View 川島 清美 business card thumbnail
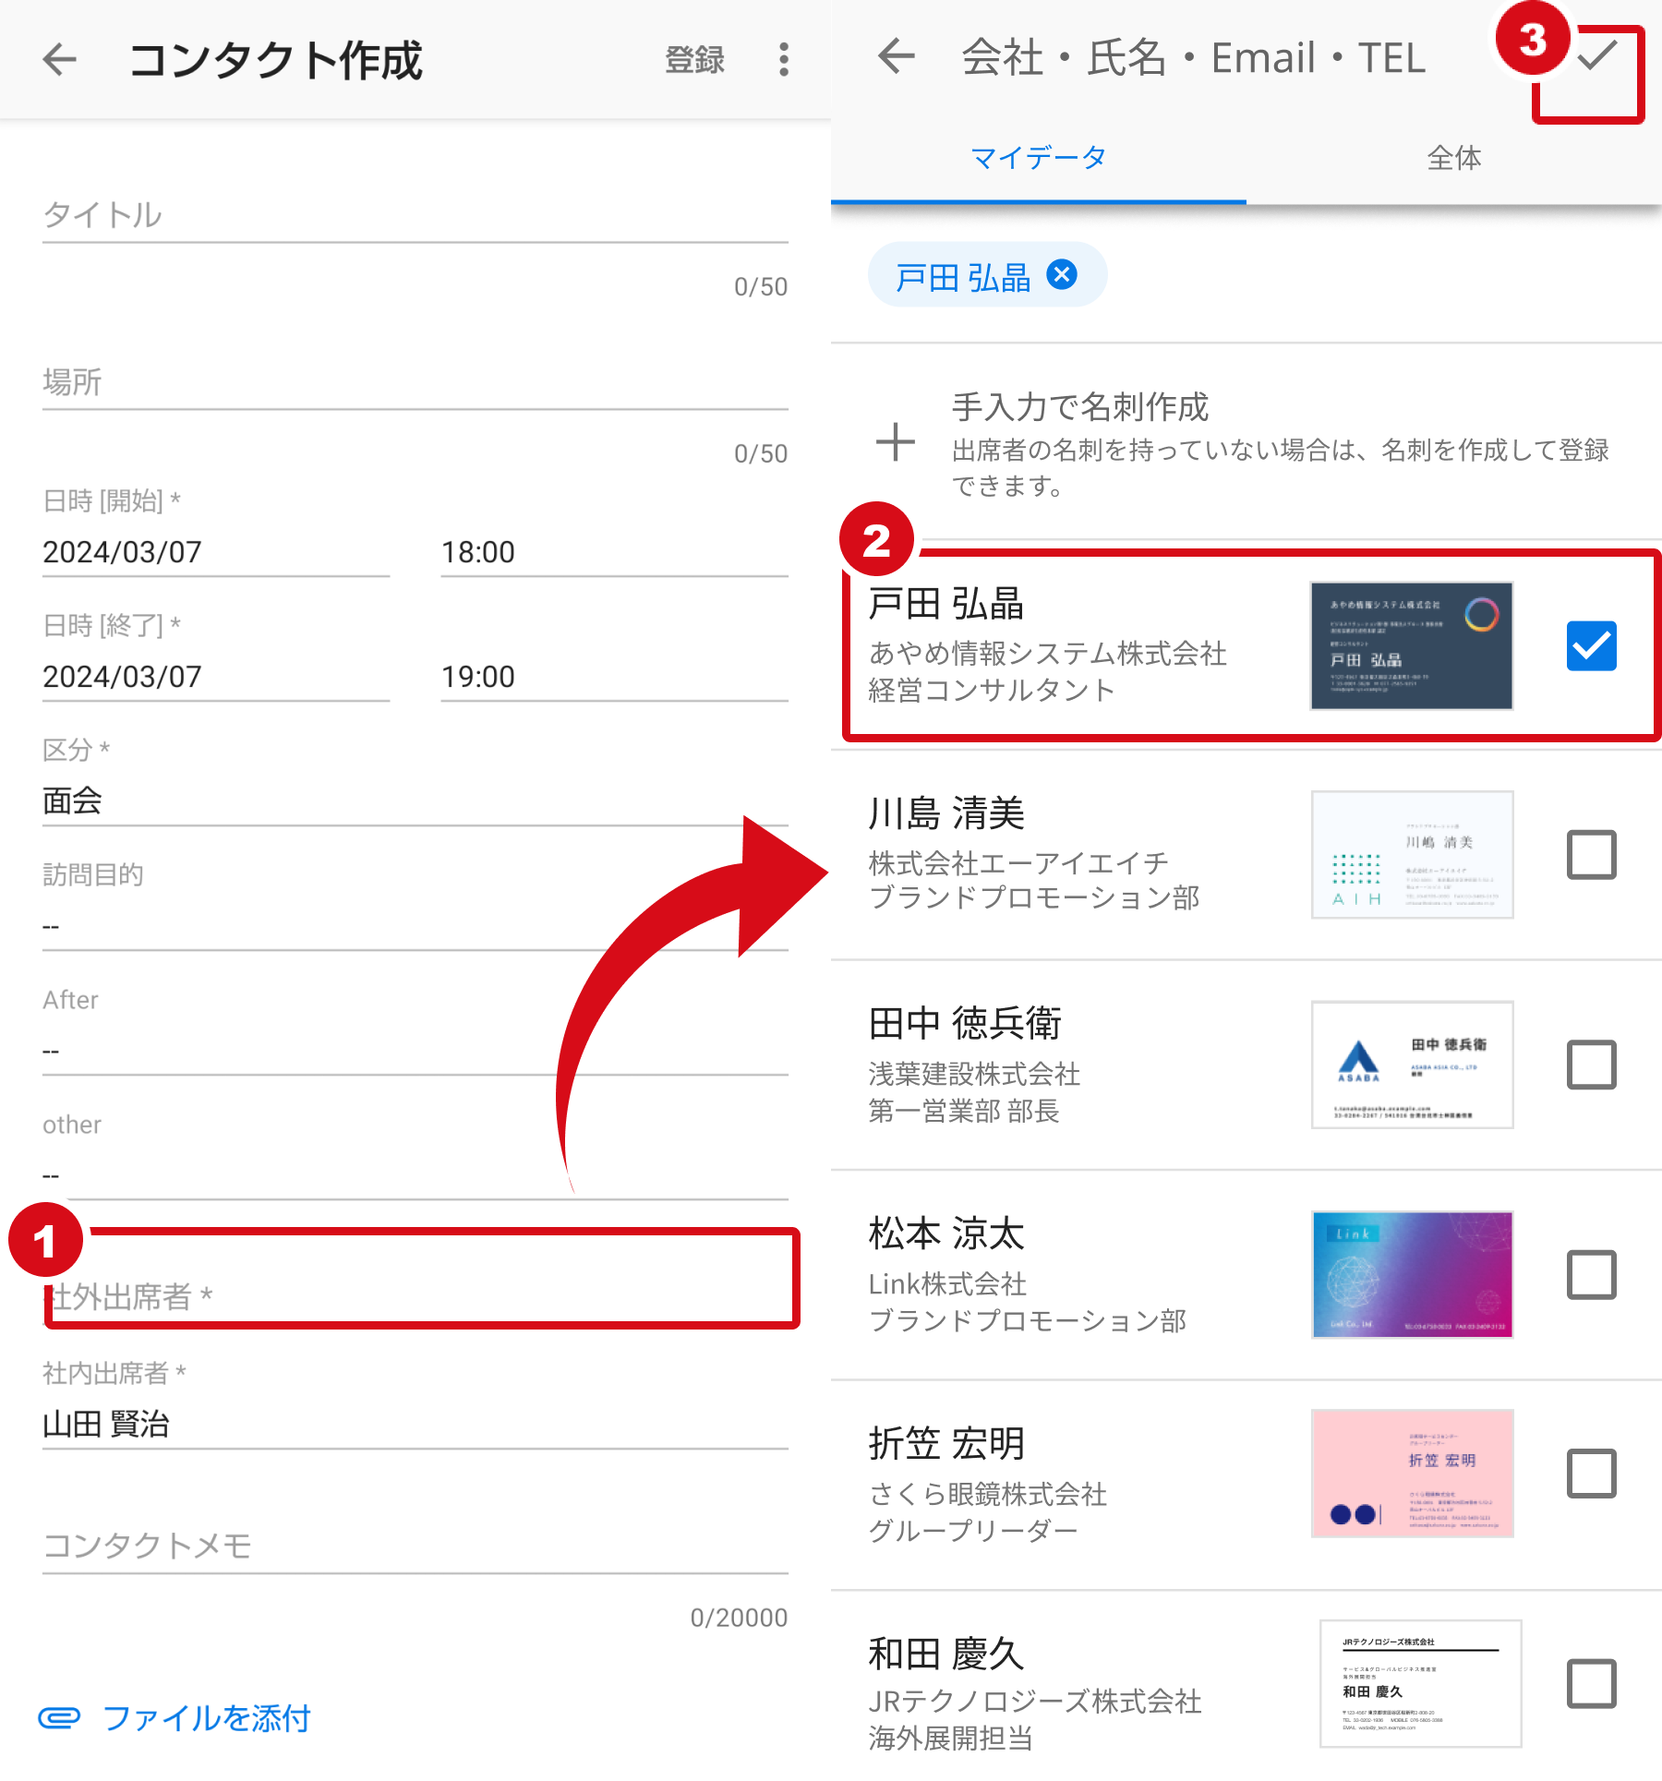Image resolution: width=1662 pixels, height=1781 pixels. point(1412,855)
